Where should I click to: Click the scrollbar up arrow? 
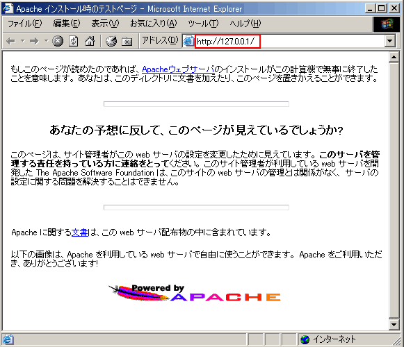click(x=394, y=57)
